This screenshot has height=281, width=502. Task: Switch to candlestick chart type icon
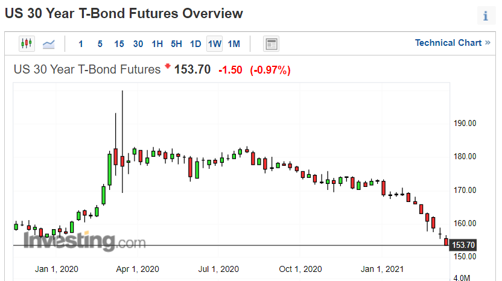coord(27,43)
